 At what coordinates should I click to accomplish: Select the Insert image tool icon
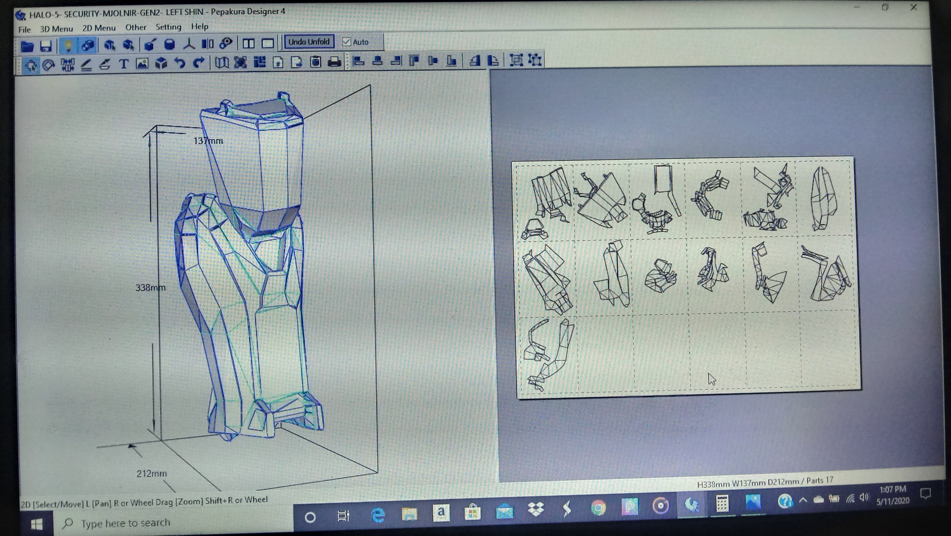click(x=142, y=64)
